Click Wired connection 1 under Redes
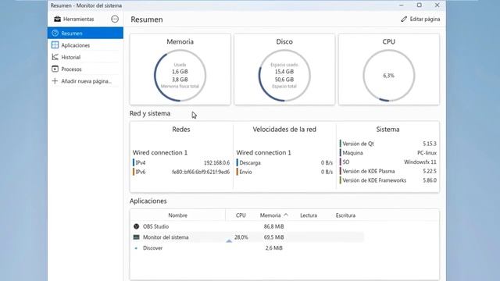This screenshot has height=281, width=500. [x=160, y=153]
